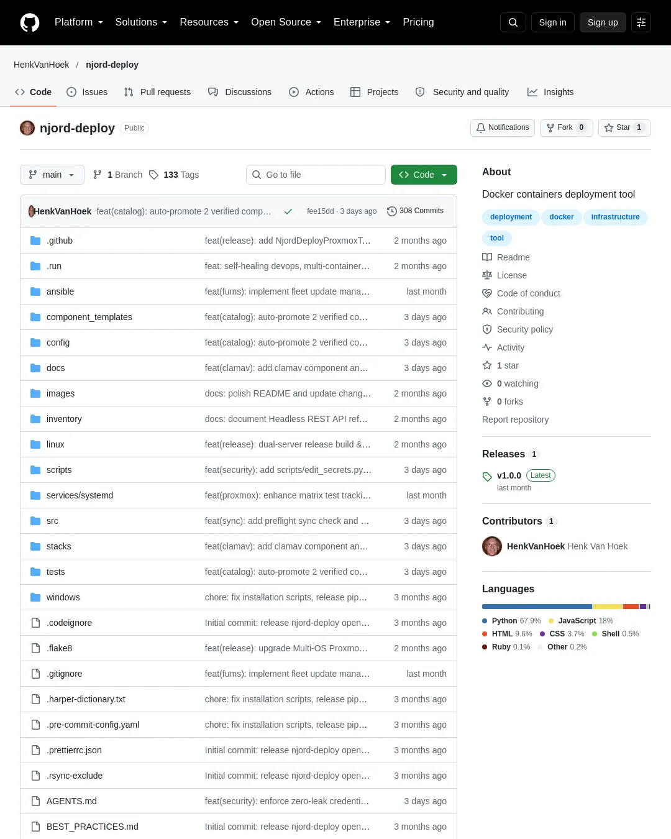Click the yellow JavaScript segment of languages bar
This screenshot has width=671, height=839.
point(608,607)
